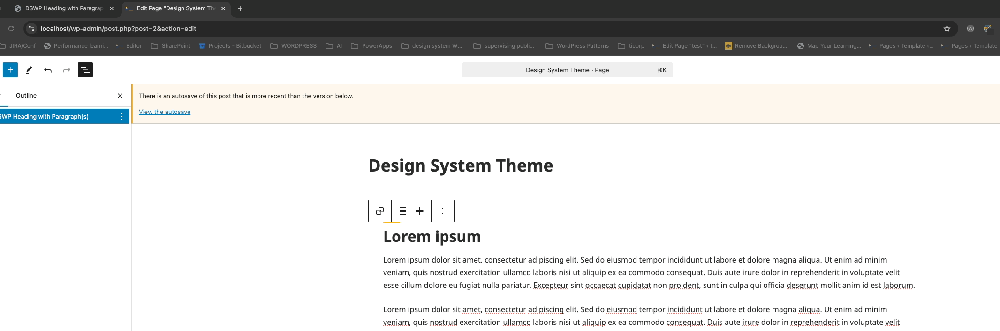Redo the editor change
This screenshot has width=1000, height=331.
(x=67, y=70)
